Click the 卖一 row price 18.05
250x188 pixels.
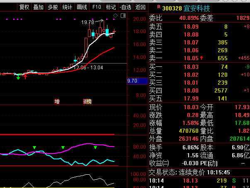coord(191,58)
